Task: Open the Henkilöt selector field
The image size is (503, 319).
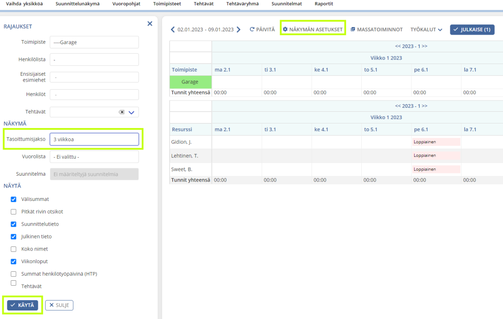Action: [x=94, y=95]
